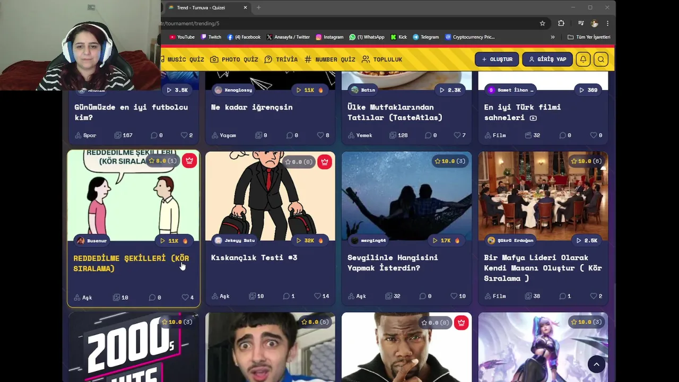This screenshot has width=679, height=382.
Task: Open the Twitch bookmark
Action: [211, 37]
